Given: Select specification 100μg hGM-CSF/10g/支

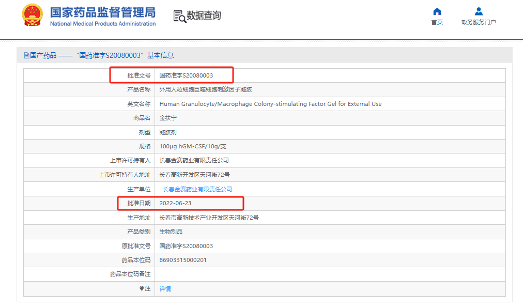Looking at the screenshot, I should 193,146.
